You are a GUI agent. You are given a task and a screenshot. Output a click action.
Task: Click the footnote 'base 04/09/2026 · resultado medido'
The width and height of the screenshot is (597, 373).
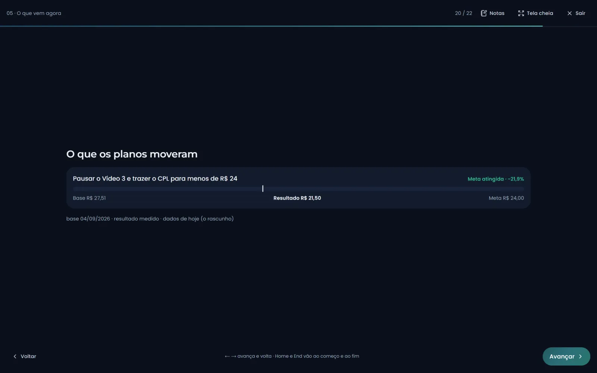coord(150,219)
